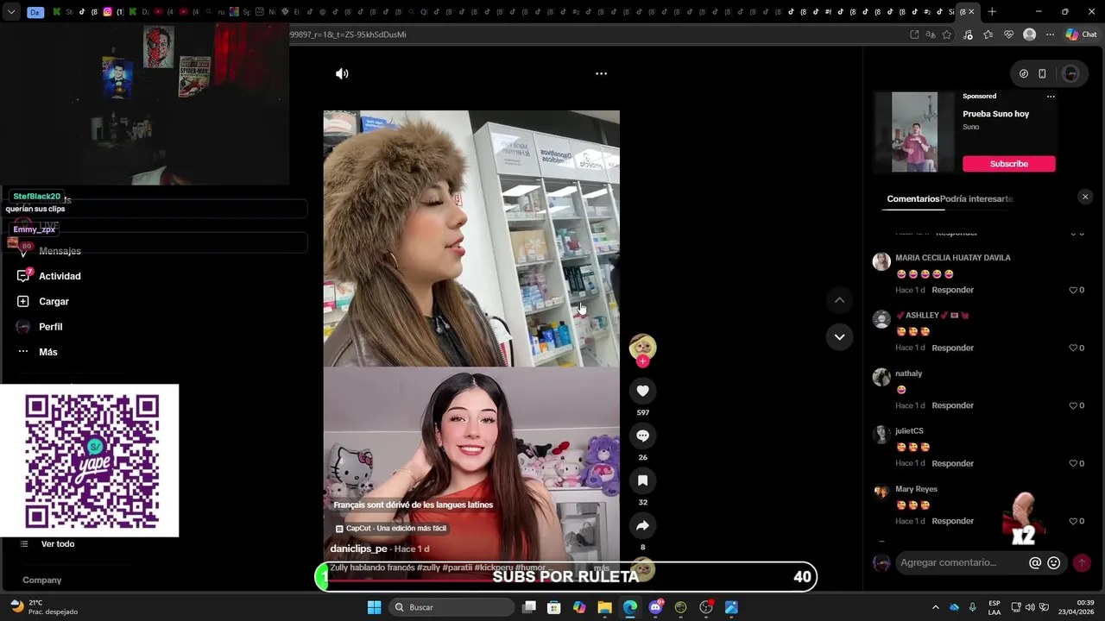The image size is (1105, 621).
Task: Reply to MARIA CECILIA HUATAY DAVILA's comment
Action: [x=952, y=290]
